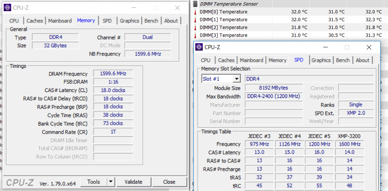Open the Tools dropdown arrow
388x191 pixels.
tap(111, 182)
